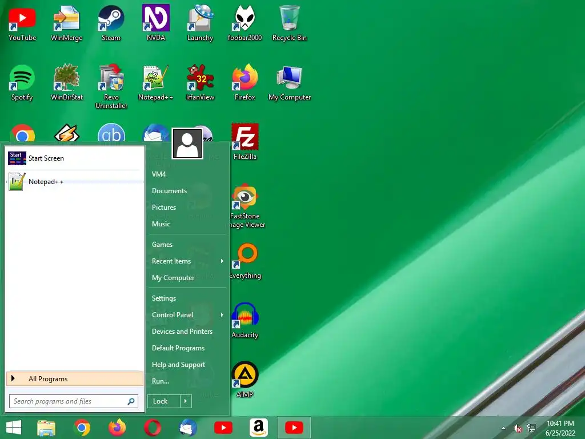Open the Run... dialog
The height and width of the screenshot is (439, 585).
160,381
